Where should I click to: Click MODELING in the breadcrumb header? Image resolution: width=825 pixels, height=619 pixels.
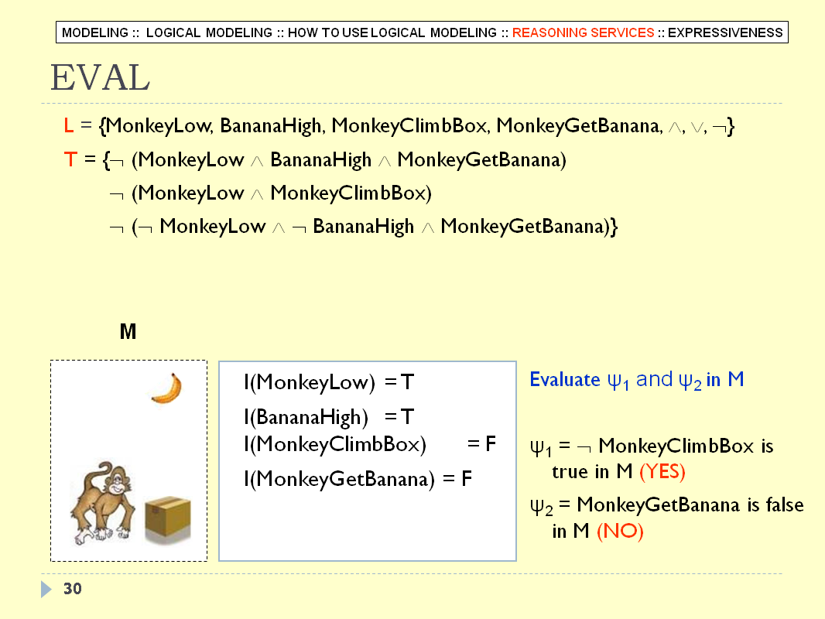click(94, 32)
